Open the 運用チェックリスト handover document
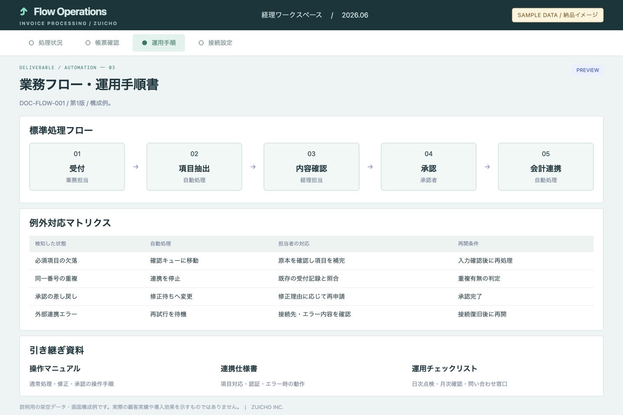Viewport: 623px width, 415px height. [x=444, y=369]
